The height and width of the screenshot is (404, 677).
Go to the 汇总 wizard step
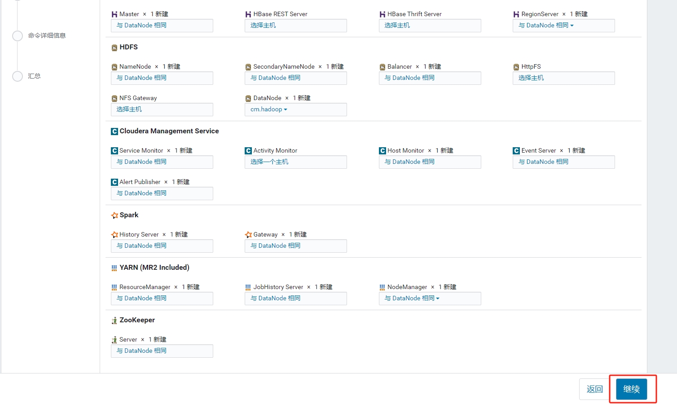[34, 76]
